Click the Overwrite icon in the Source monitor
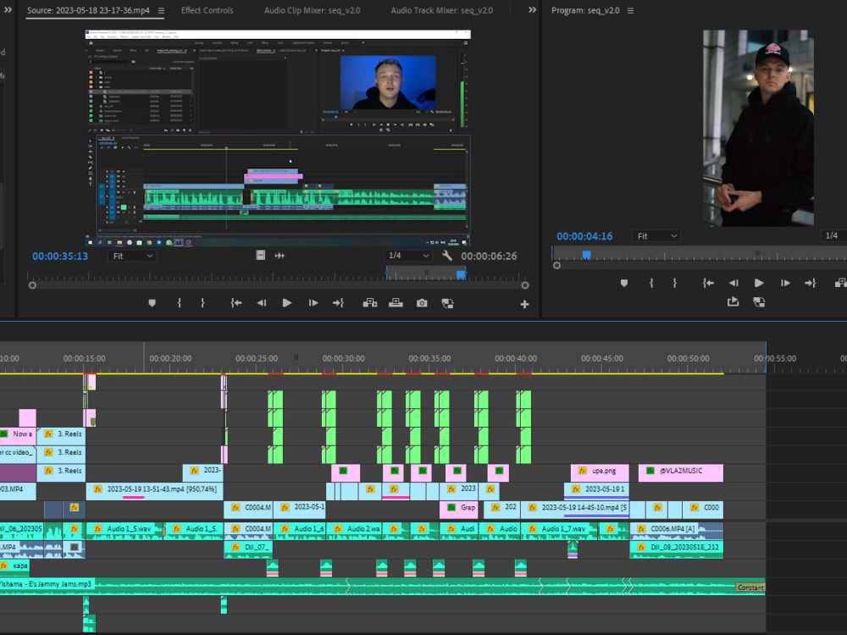 point(396,302)
